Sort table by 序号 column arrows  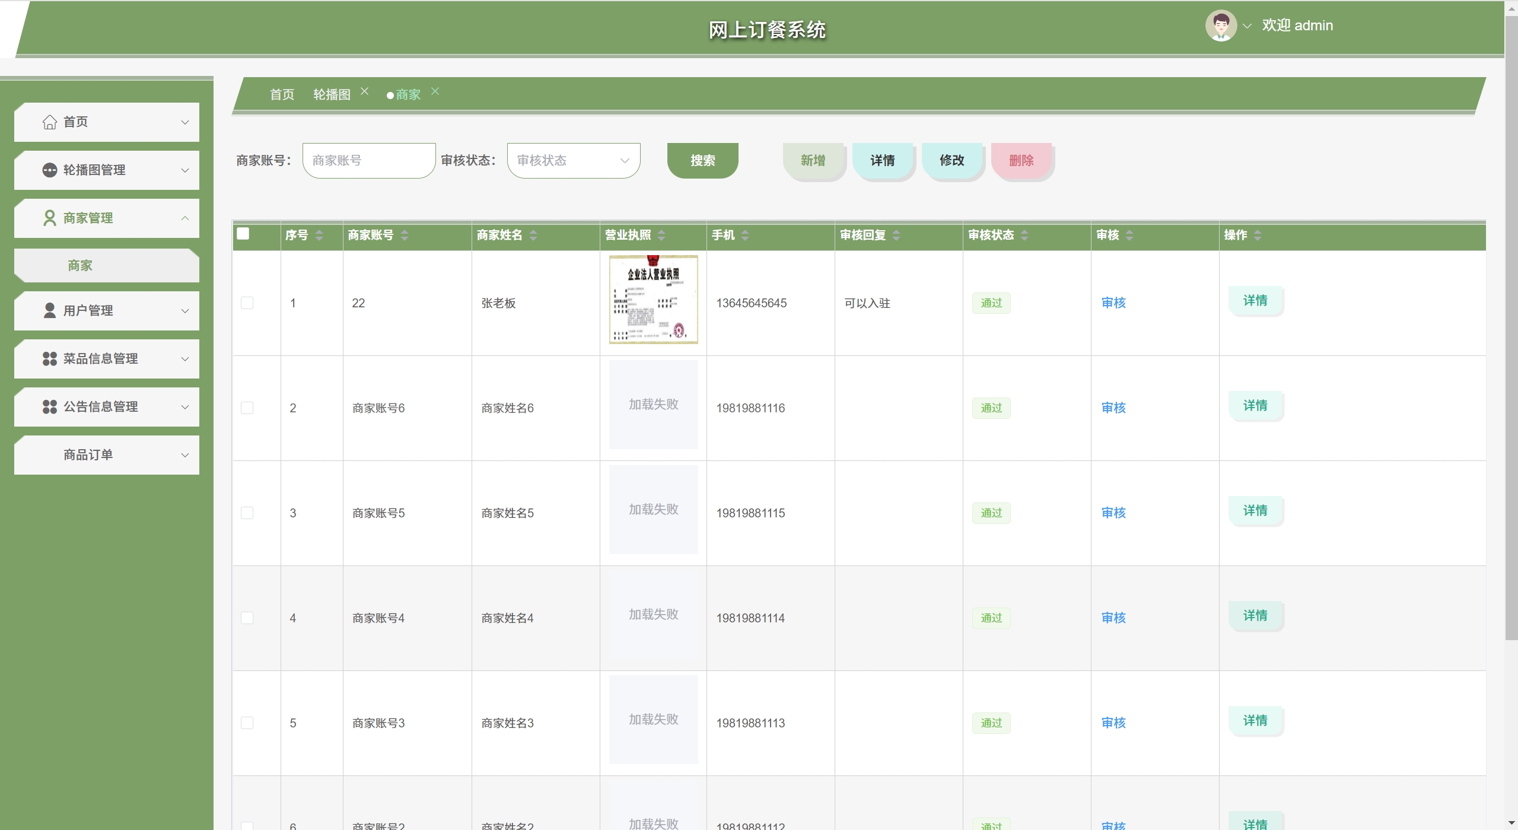tap(319, 236)
